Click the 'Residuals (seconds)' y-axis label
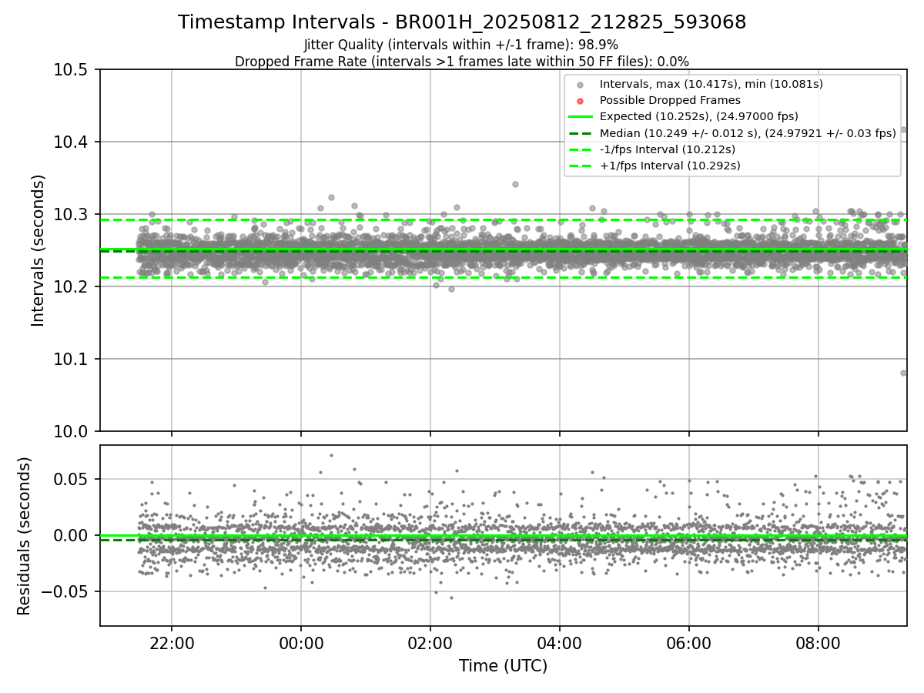 click(24, 536)
